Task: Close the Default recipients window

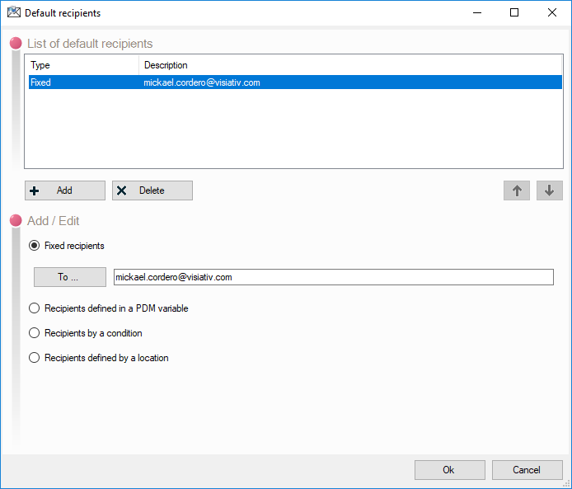Action: click(552, 13)
